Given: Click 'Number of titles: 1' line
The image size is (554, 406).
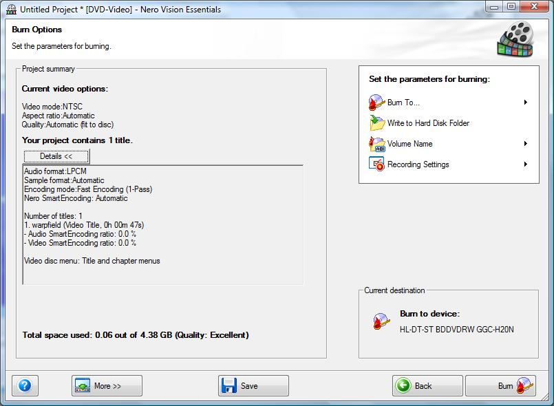Looking at the screenshot, I should 54,216.
